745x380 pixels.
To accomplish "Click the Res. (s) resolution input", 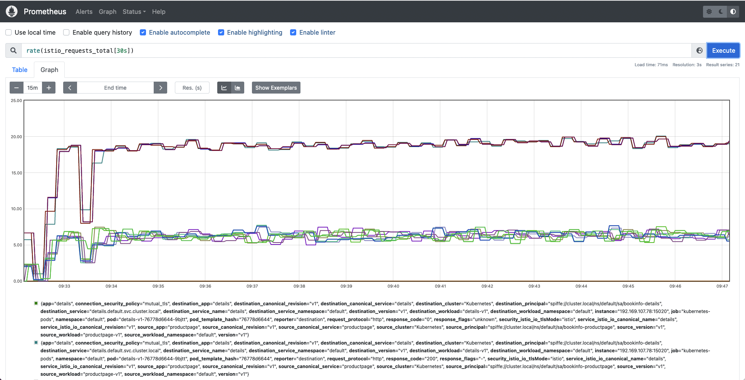I will [x=192, y=88].
